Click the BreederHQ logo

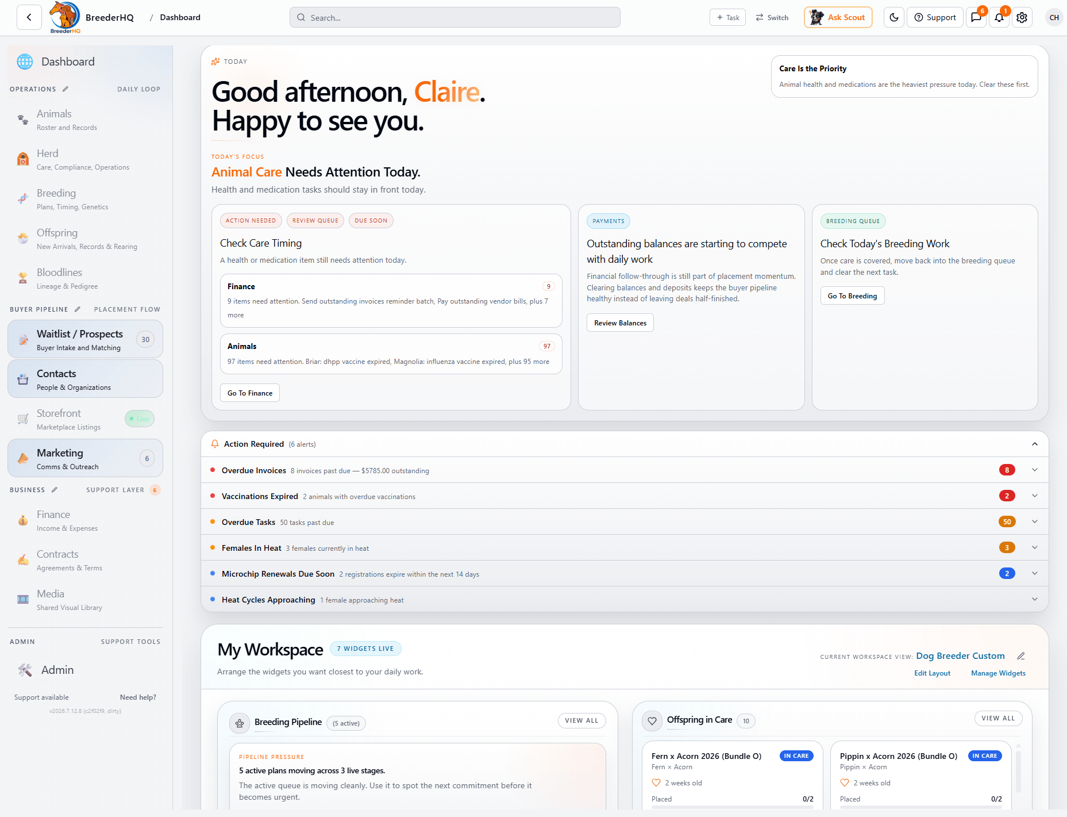[65, 17]
